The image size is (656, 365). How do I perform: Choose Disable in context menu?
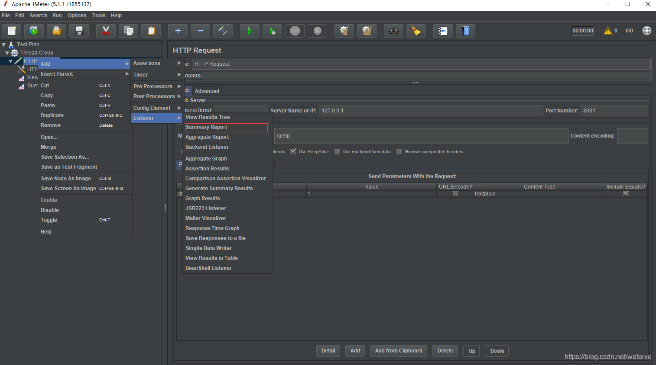[x=85, y=210]
